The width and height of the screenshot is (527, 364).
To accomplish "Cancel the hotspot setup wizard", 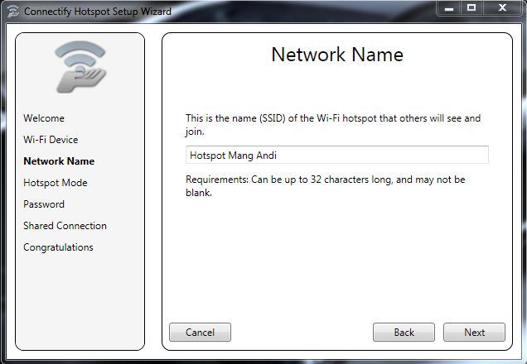I will coord(200,332).
